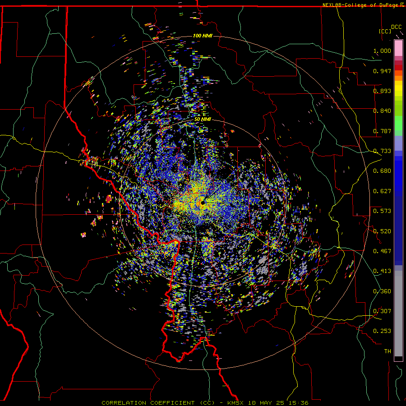Viewport: 406px width, 406px height.
Task: Click the 0.360 legend value
Action: pyautogui.click(x=382, y=291)
